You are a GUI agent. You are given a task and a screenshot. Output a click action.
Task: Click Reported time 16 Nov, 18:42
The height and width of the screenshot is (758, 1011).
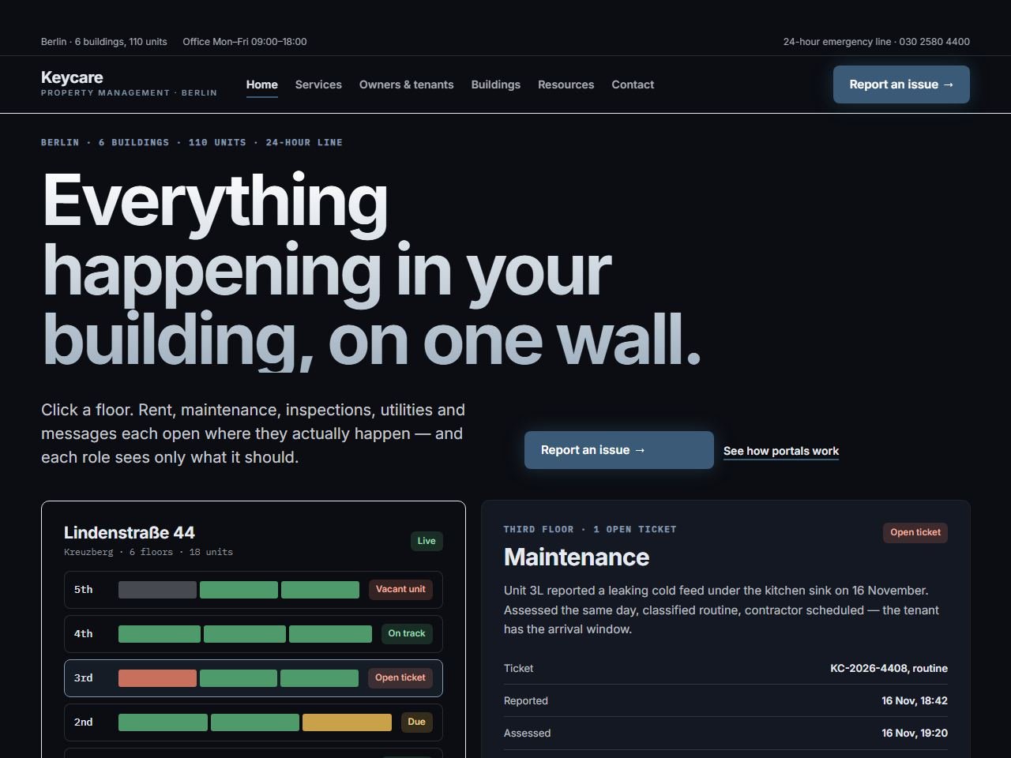[915, 701]
